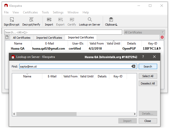Open the Help menu
Screen dimensions: 170x129
pyautogui.click(x=86, y=12)
